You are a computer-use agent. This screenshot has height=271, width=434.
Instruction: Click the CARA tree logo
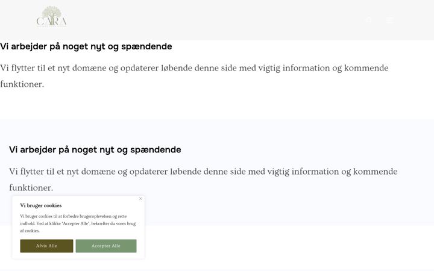[x=51, y=17]
